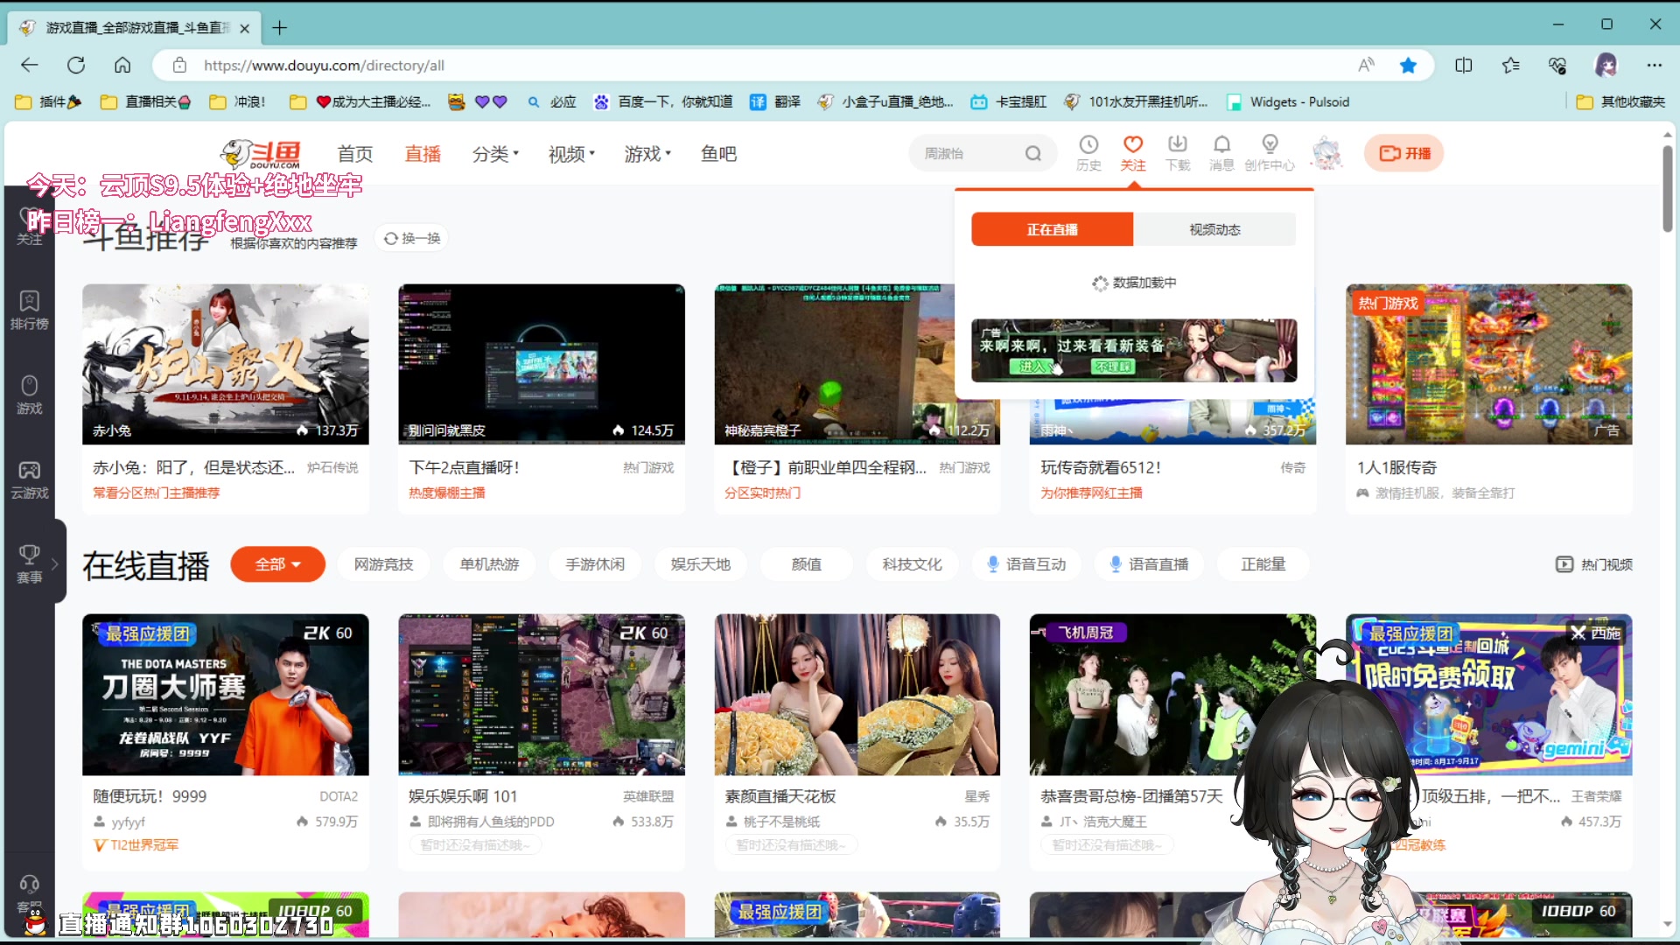Enable the 科技文化 category filter
This screenshot has width=1680, height=945.
pos(912,563)
